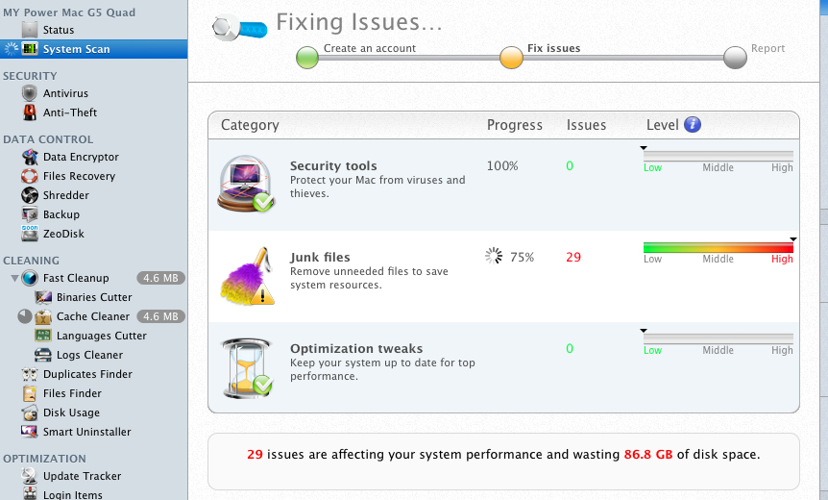
Task: Click the Security tools row title
Action: coord(333,165)
